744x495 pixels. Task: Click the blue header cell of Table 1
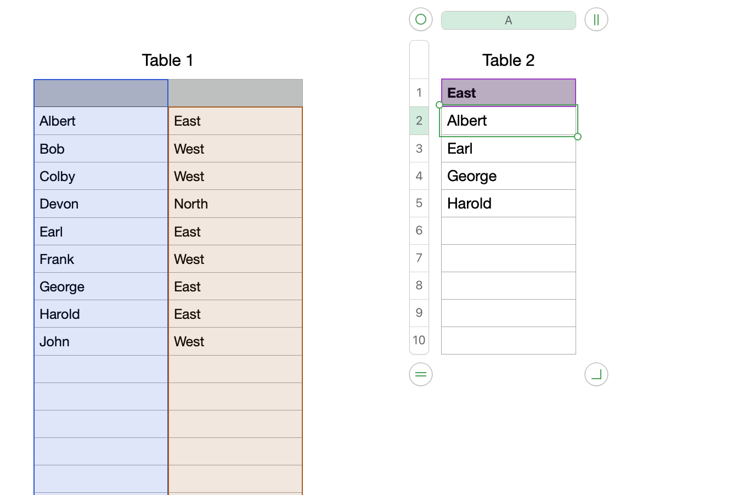point(101,93)
